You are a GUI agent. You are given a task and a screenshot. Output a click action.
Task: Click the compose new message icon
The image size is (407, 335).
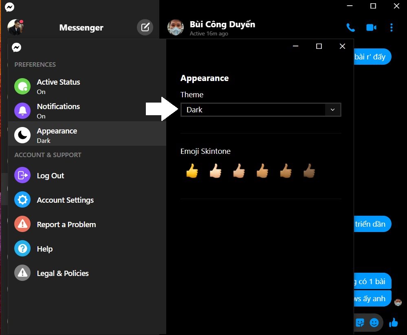click(145, 27)
